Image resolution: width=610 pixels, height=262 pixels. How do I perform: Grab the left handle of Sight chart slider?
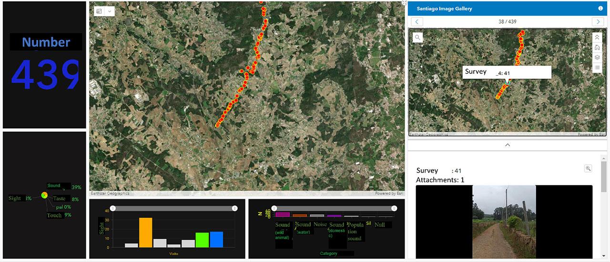click(113, 208)
